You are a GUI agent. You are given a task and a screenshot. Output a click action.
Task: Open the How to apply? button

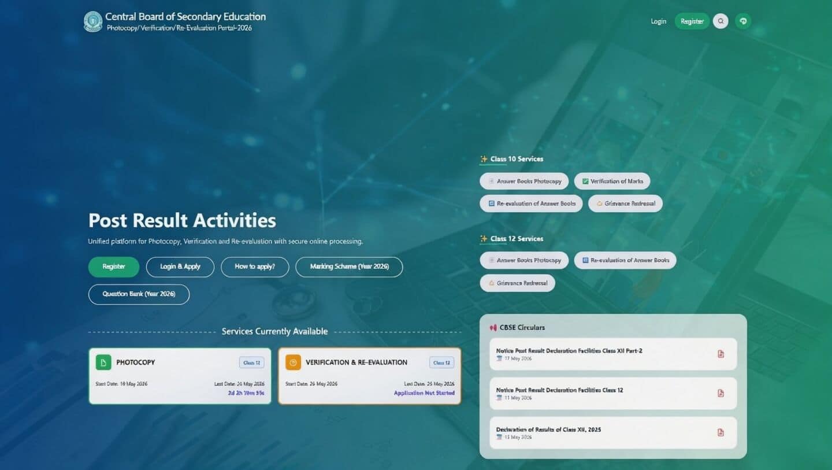(255, 267)
